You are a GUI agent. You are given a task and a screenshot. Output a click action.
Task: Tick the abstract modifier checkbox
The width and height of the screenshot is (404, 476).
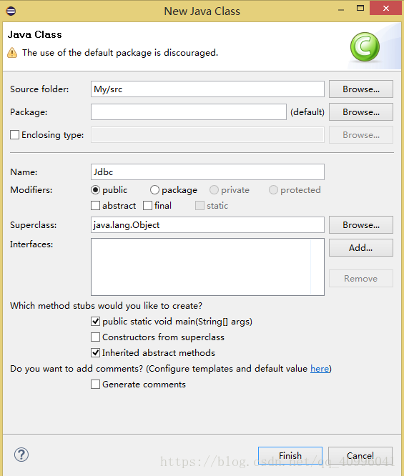click(95, 206)
